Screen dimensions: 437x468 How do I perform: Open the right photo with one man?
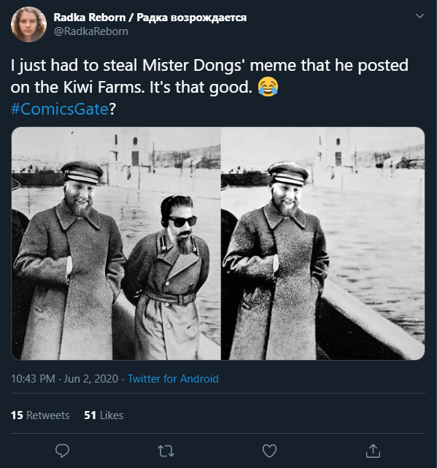click(322, 243)
